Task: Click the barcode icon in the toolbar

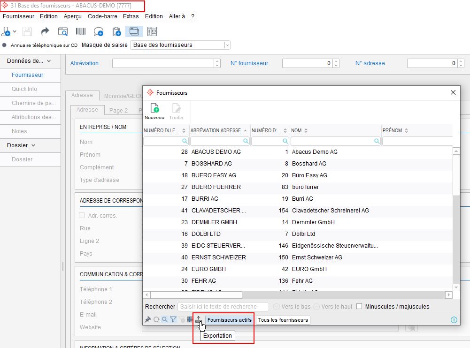Action: (81, 31)
